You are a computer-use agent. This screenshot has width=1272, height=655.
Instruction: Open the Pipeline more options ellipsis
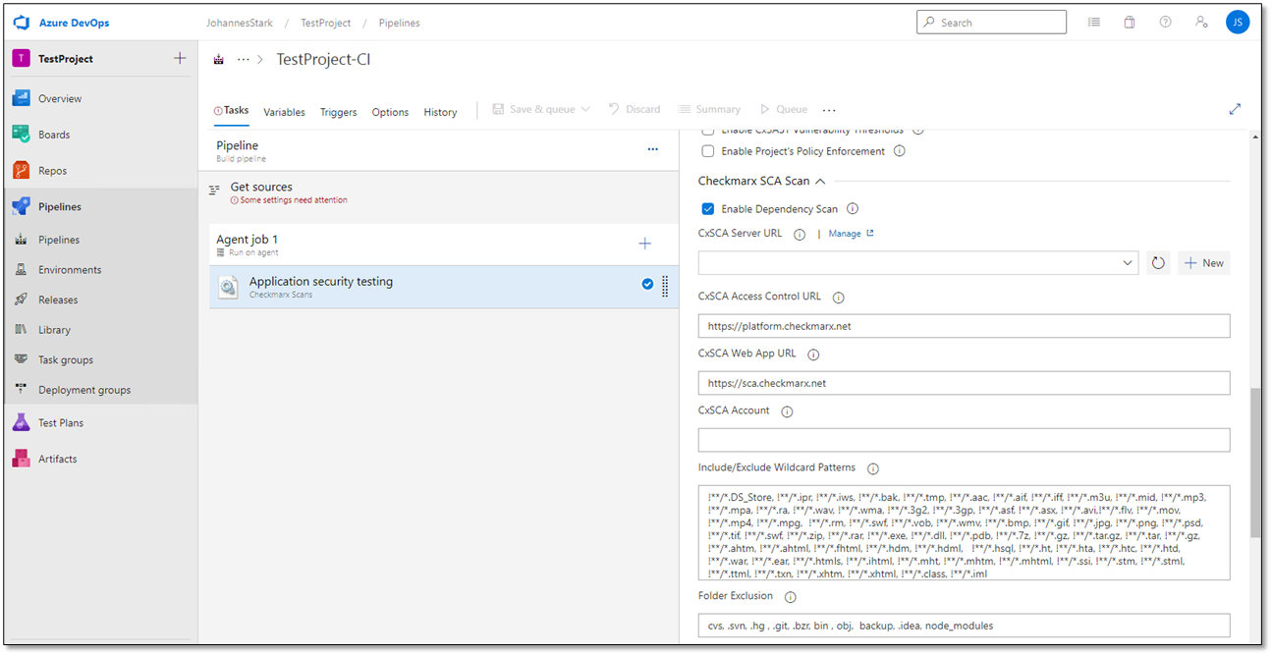[652, 149]
